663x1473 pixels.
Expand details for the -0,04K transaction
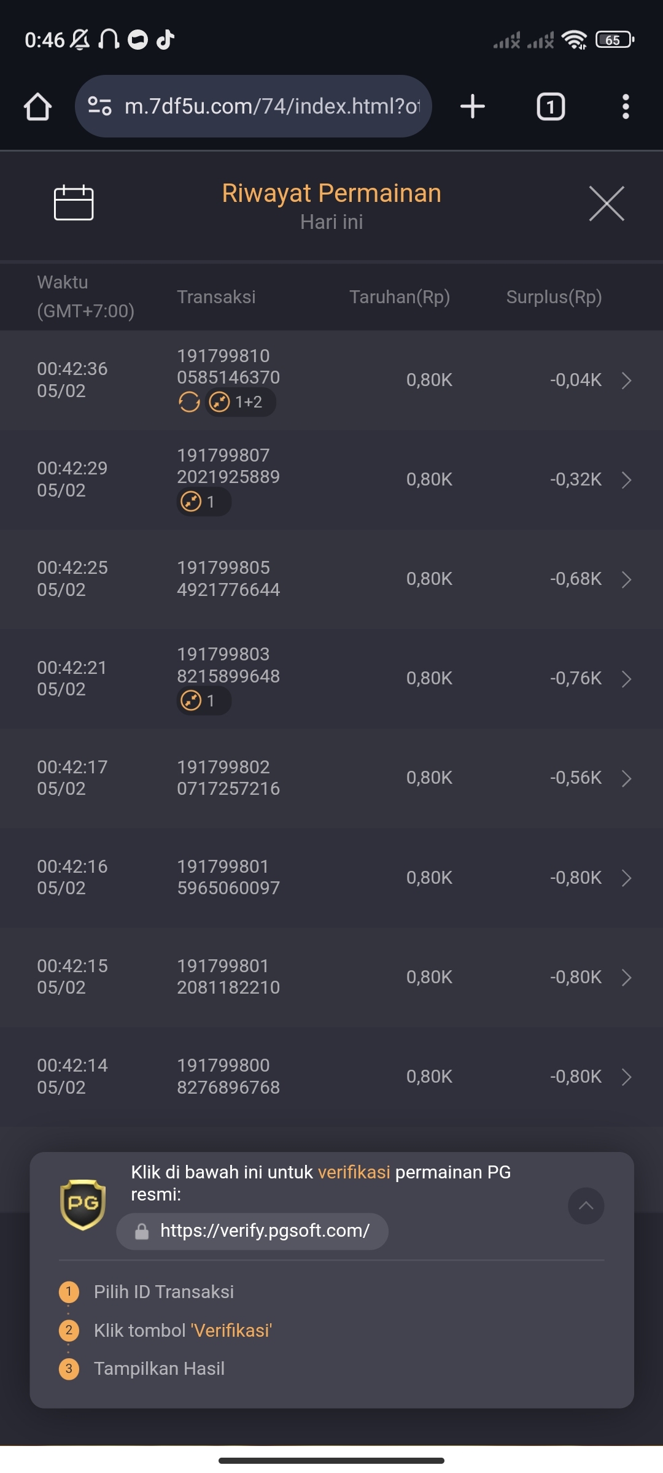[x=626, y=381]
